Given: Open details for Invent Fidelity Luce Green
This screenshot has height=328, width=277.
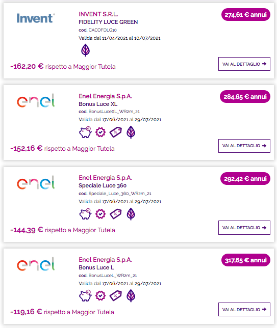Looking at the screenshot, I should pyautogui.click(x=244, y=64).
